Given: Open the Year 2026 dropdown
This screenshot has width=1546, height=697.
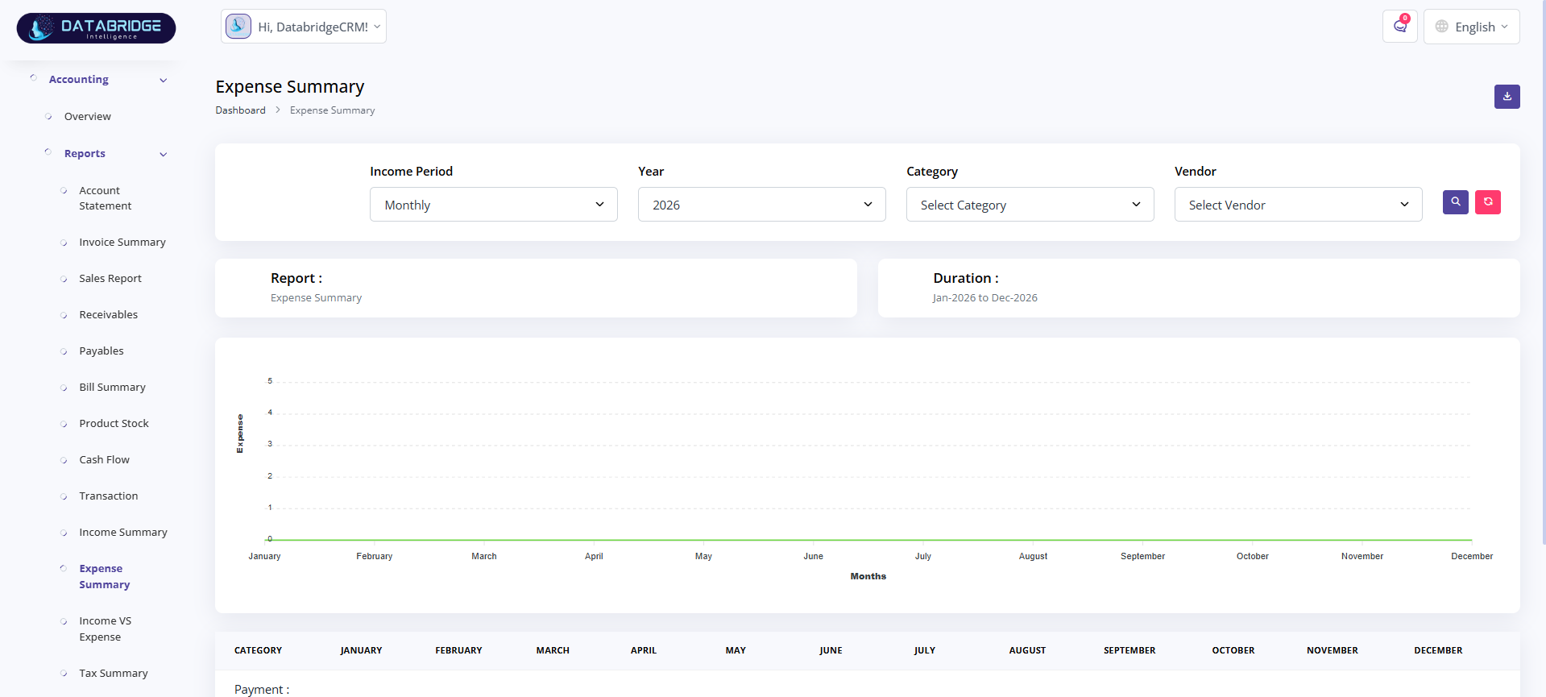Looking at the screenshot, I should [762, 205].
